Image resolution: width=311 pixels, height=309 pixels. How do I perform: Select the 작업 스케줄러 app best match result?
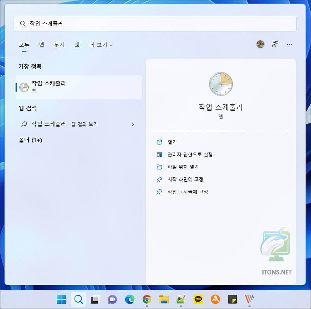point(79,87)
